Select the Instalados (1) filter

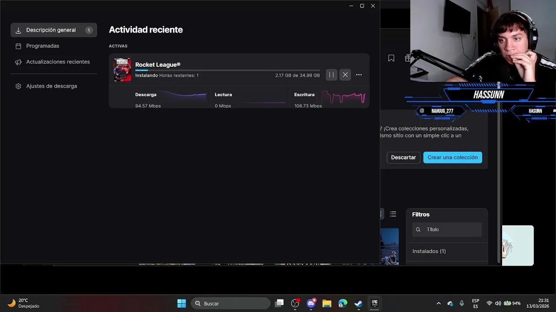429,251
